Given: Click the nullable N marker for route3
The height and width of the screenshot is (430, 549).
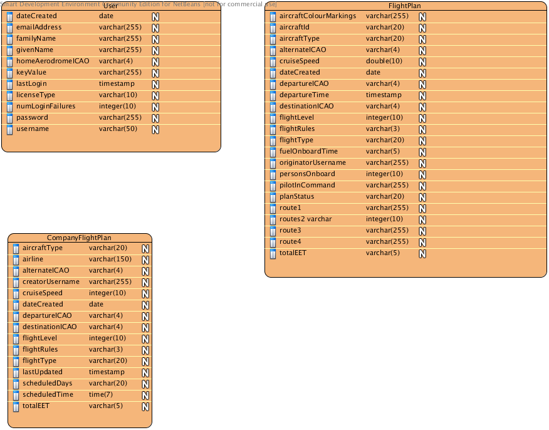Looking at the screenshot, I should pos(422,231).
